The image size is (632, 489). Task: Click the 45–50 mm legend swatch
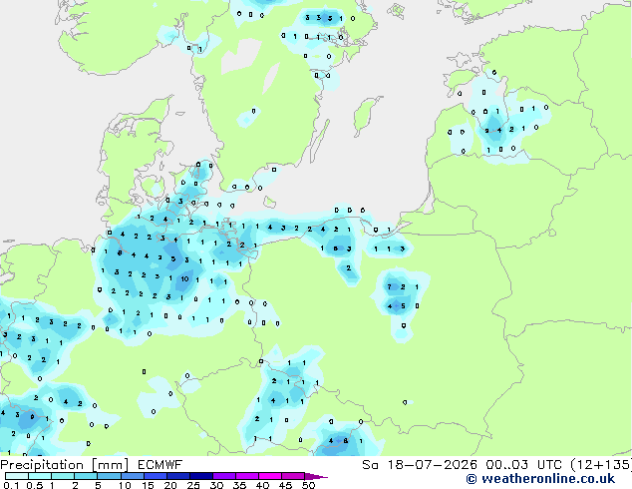293,476
